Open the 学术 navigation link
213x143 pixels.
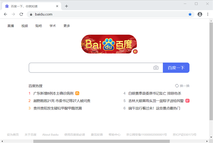[x=52, y=26]
